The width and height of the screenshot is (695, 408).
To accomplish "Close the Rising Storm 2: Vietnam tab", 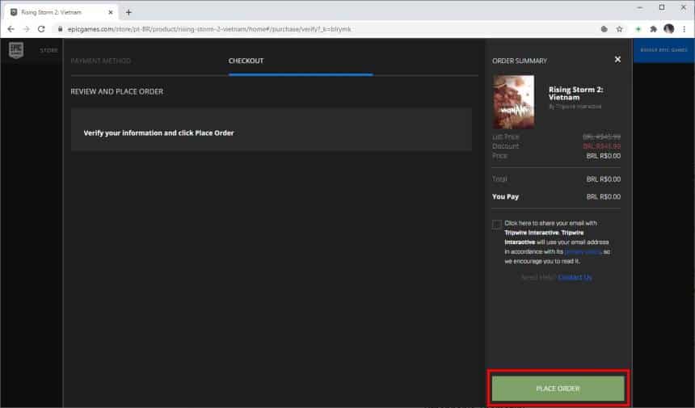I will coord(111,12).
